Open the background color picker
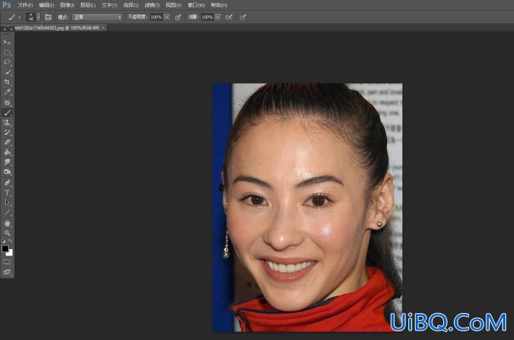The width and height of the screenshot is (514, 340). point(10,253)
